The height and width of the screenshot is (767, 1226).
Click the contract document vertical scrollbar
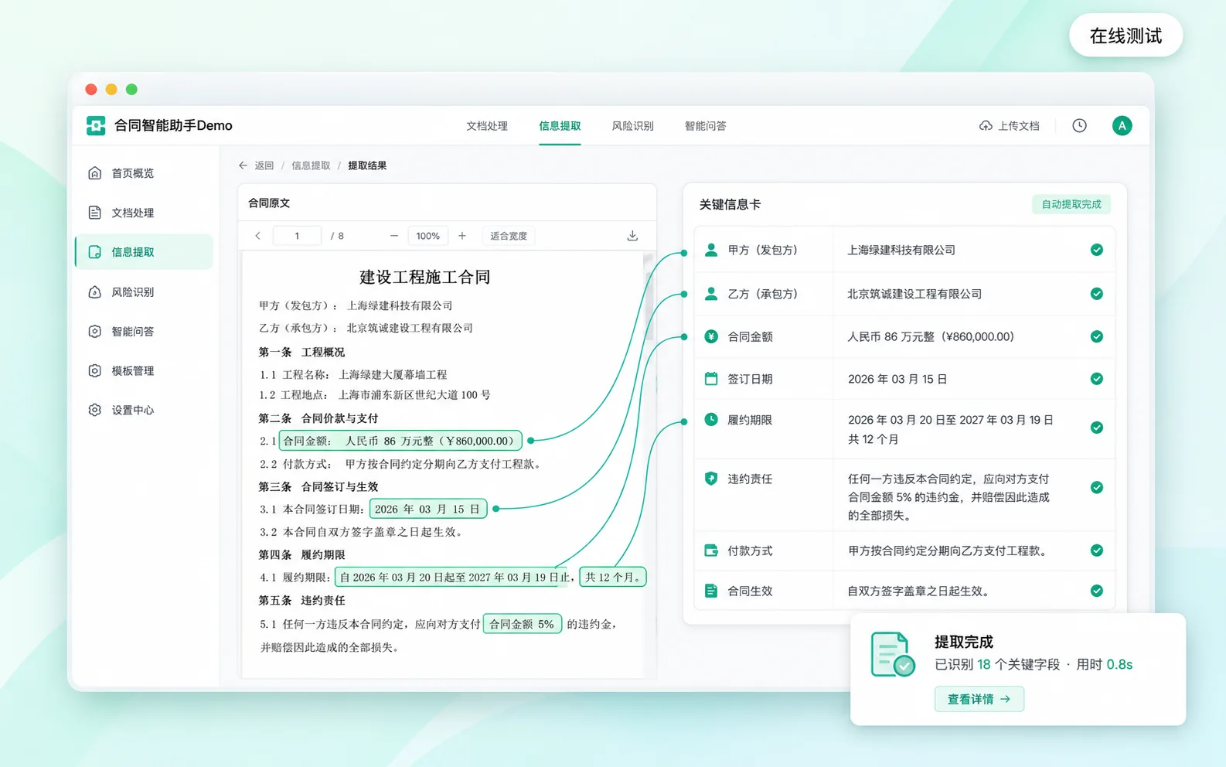click(x=648, y=298)
